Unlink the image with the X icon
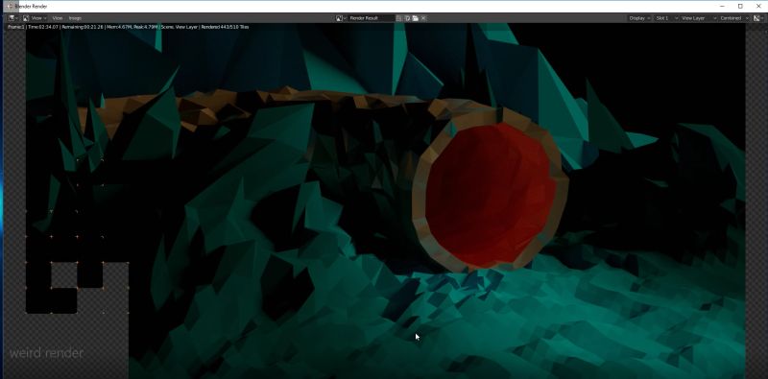 click(x=423, y=18)
